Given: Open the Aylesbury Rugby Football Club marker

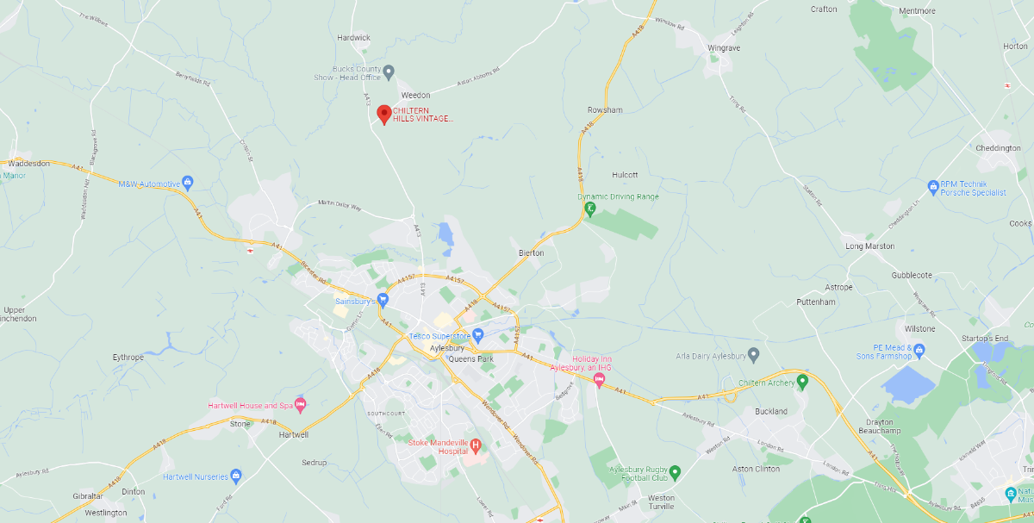Looking at the screenshot, I should point(676,471).
